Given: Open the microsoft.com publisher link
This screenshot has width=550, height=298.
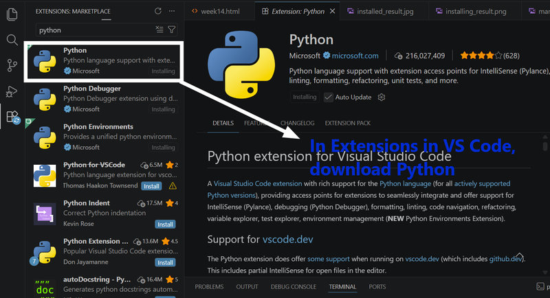Looking at the screenshot, I should point(355,56).
